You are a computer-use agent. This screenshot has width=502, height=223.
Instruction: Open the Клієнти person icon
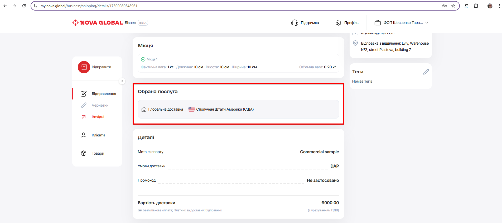tap(84, 135)
